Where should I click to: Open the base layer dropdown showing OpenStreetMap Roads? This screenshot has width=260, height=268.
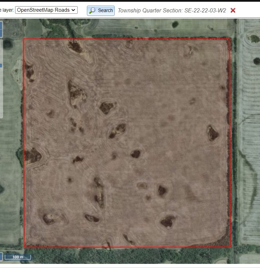pos(46,10)
